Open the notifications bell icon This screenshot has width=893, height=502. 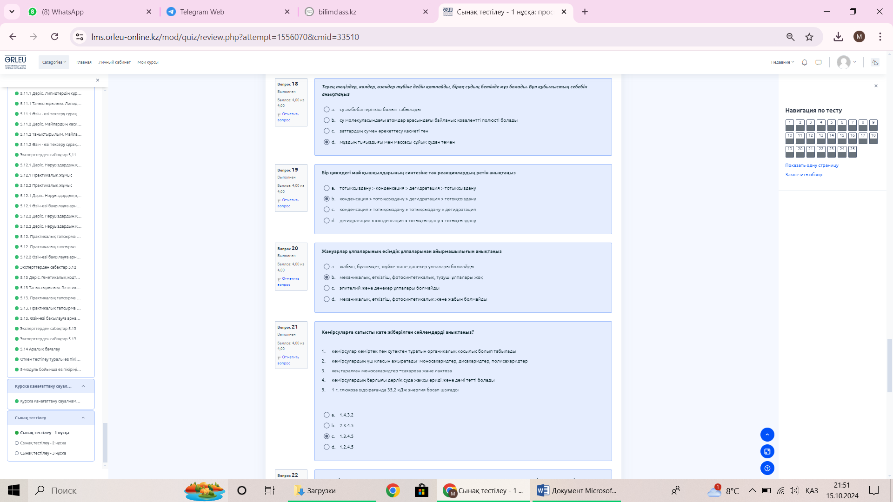tap(804, 62)
